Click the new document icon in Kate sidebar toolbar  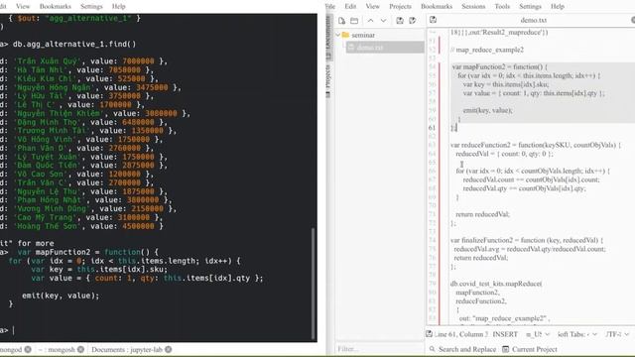(341, 21)
